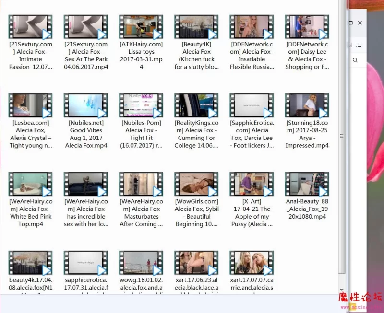Click the SapphicErotica.com 'Foot lickers' video icon
384x313 pixels.
click(252, 105)
